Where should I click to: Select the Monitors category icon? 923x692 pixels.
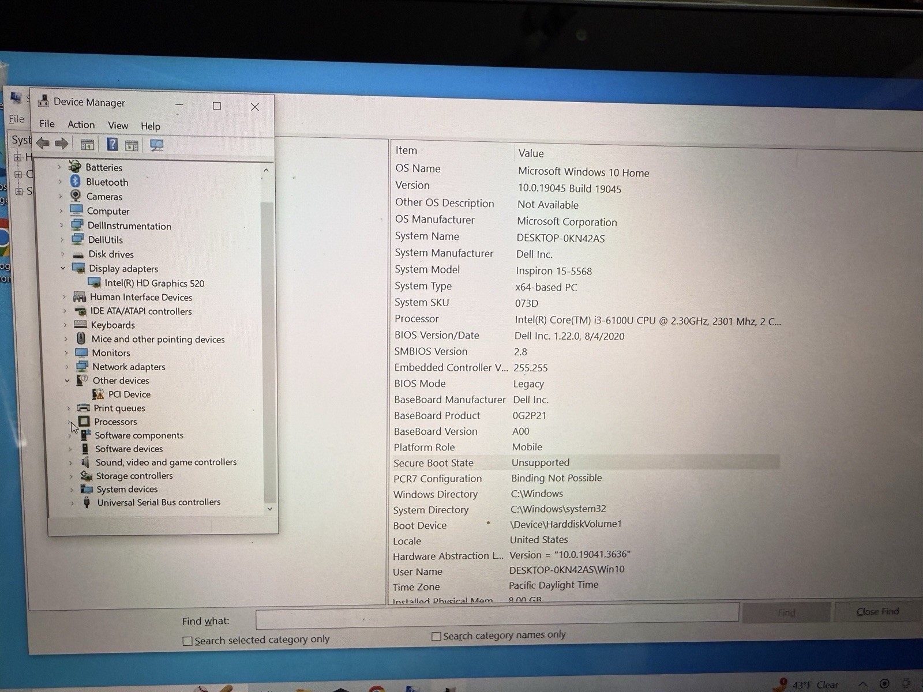coord(82,352)
